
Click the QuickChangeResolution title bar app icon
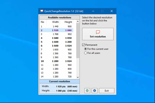tap(42, 11)
